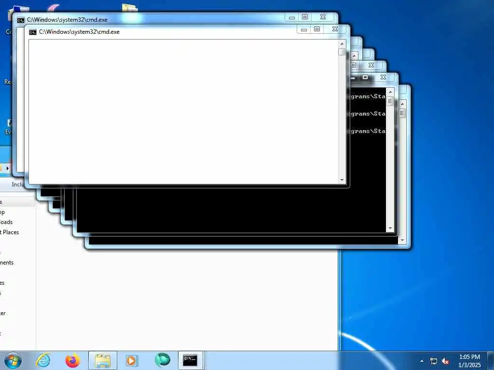Click the rearmost cmd window's scroll down arrow
494x370 pixels.
coord(402,241)
